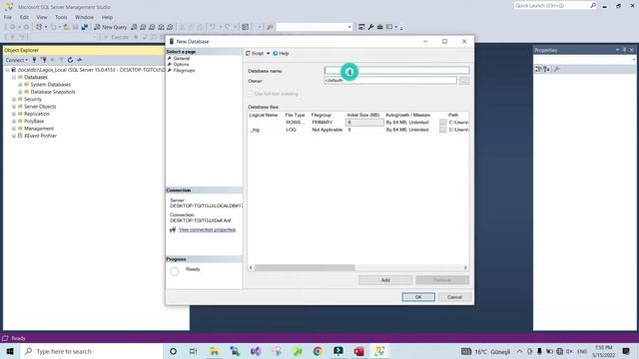Click the Activity Monitor icon in Object Explorer toolbar
This screenshot has height=359, width=639.
[80, 60]
